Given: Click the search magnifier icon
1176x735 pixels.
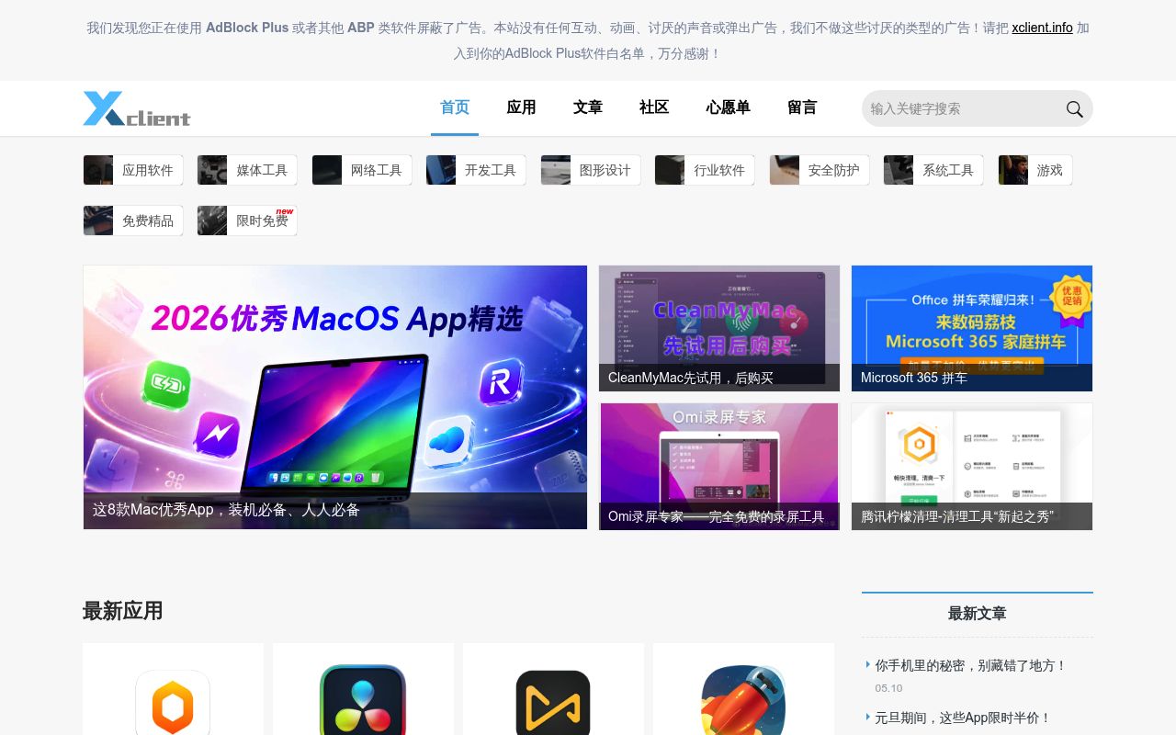Looking at the screenshot, I should click(1074, 108).
